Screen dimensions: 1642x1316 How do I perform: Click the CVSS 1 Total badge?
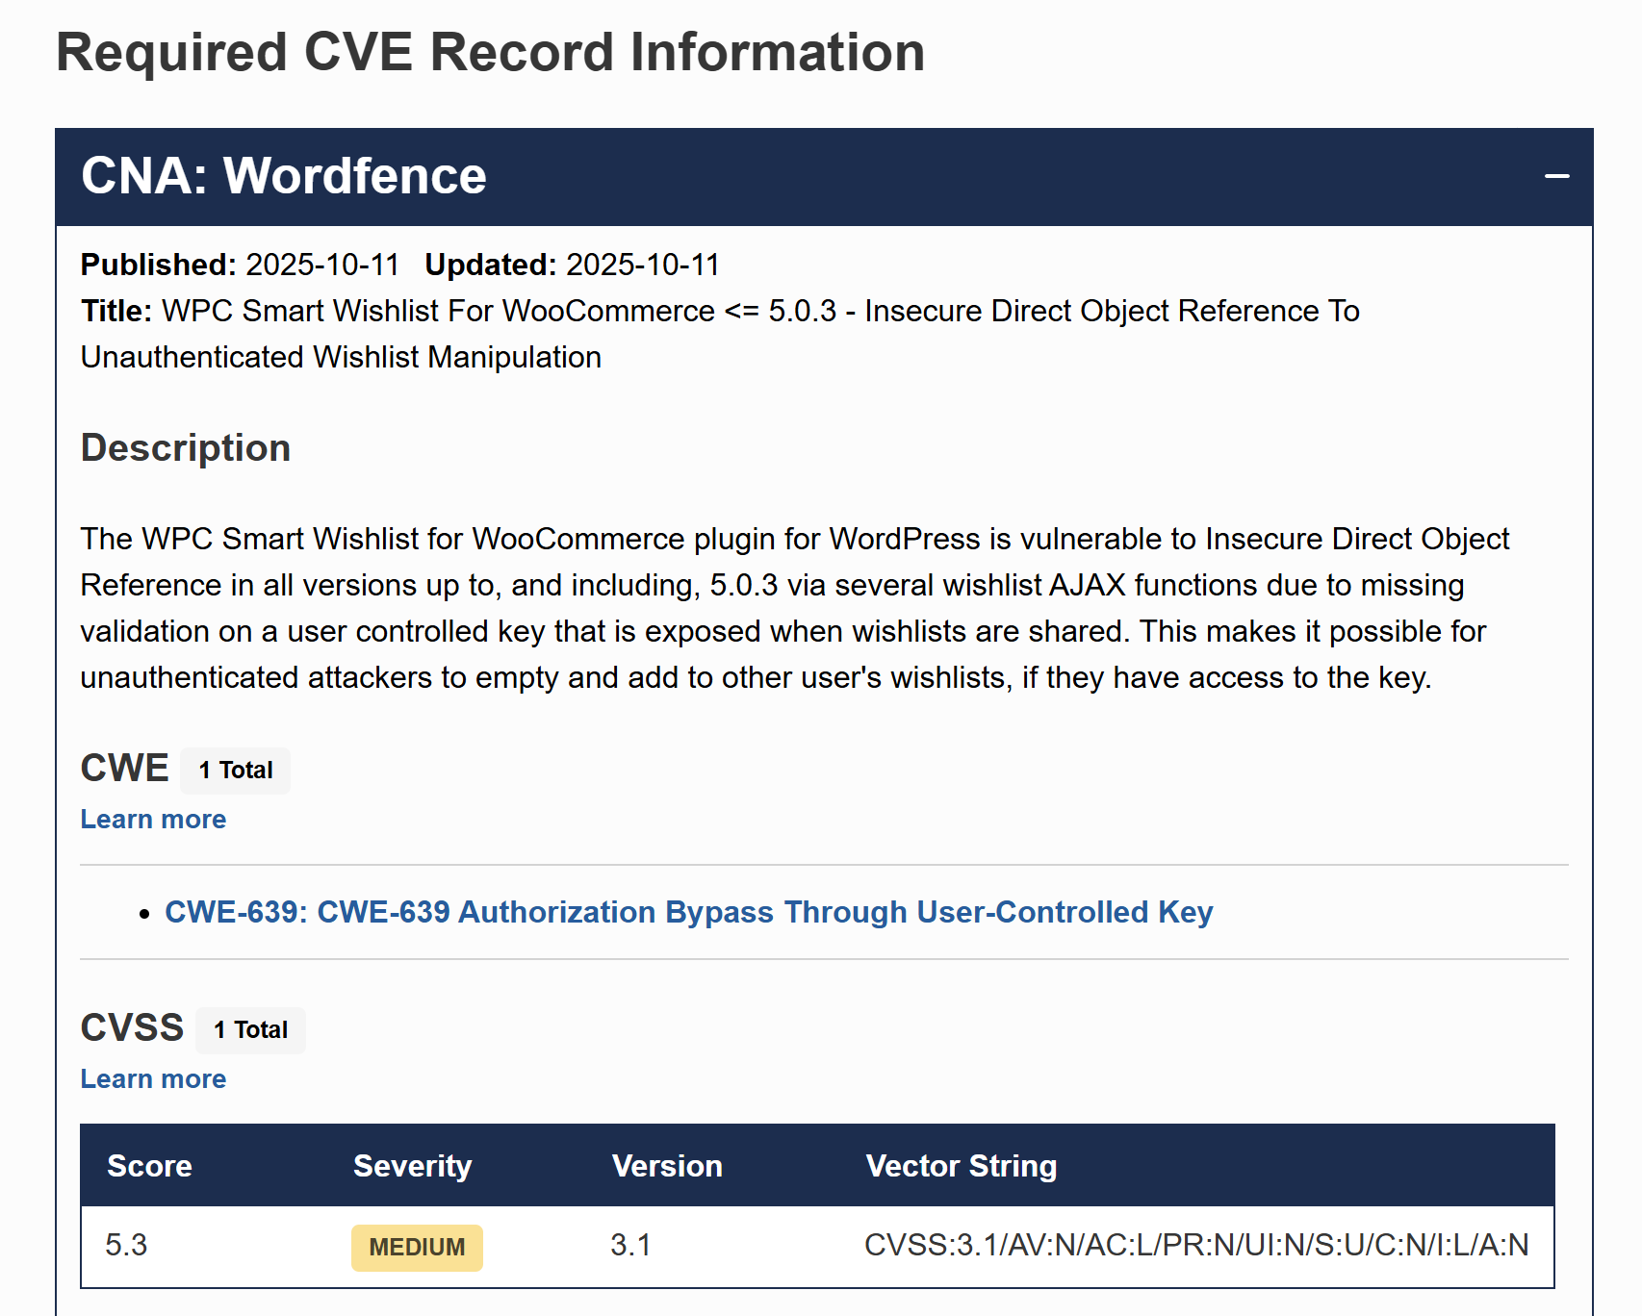click(x=250, y=1030)
